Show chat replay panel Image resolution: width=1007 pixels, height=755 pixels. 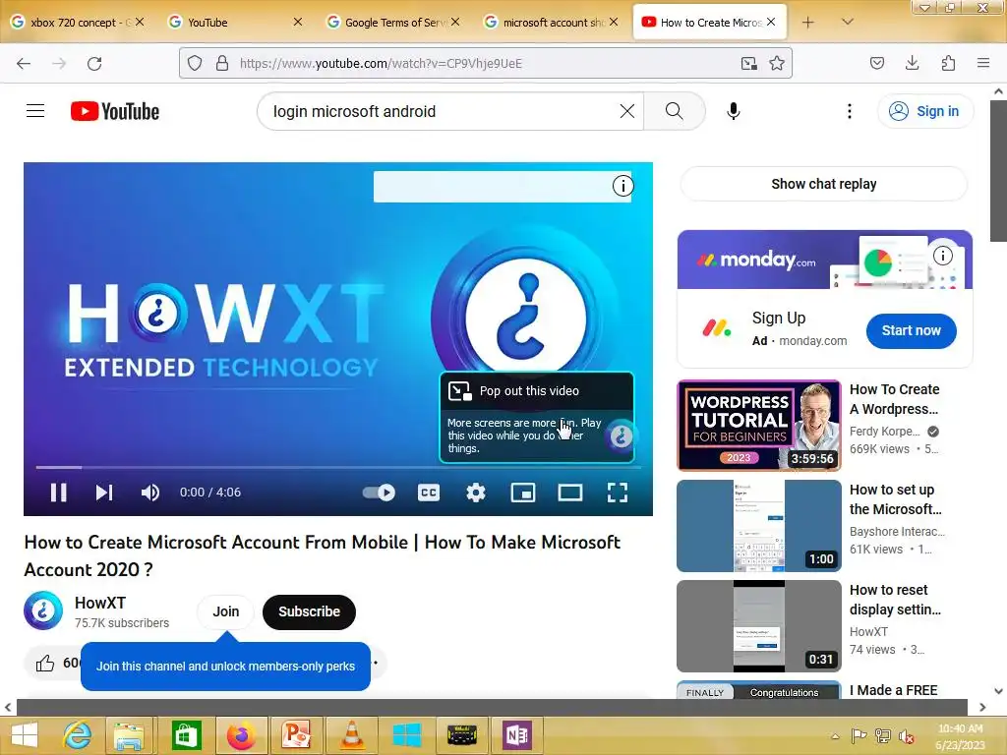coord(823,184)
